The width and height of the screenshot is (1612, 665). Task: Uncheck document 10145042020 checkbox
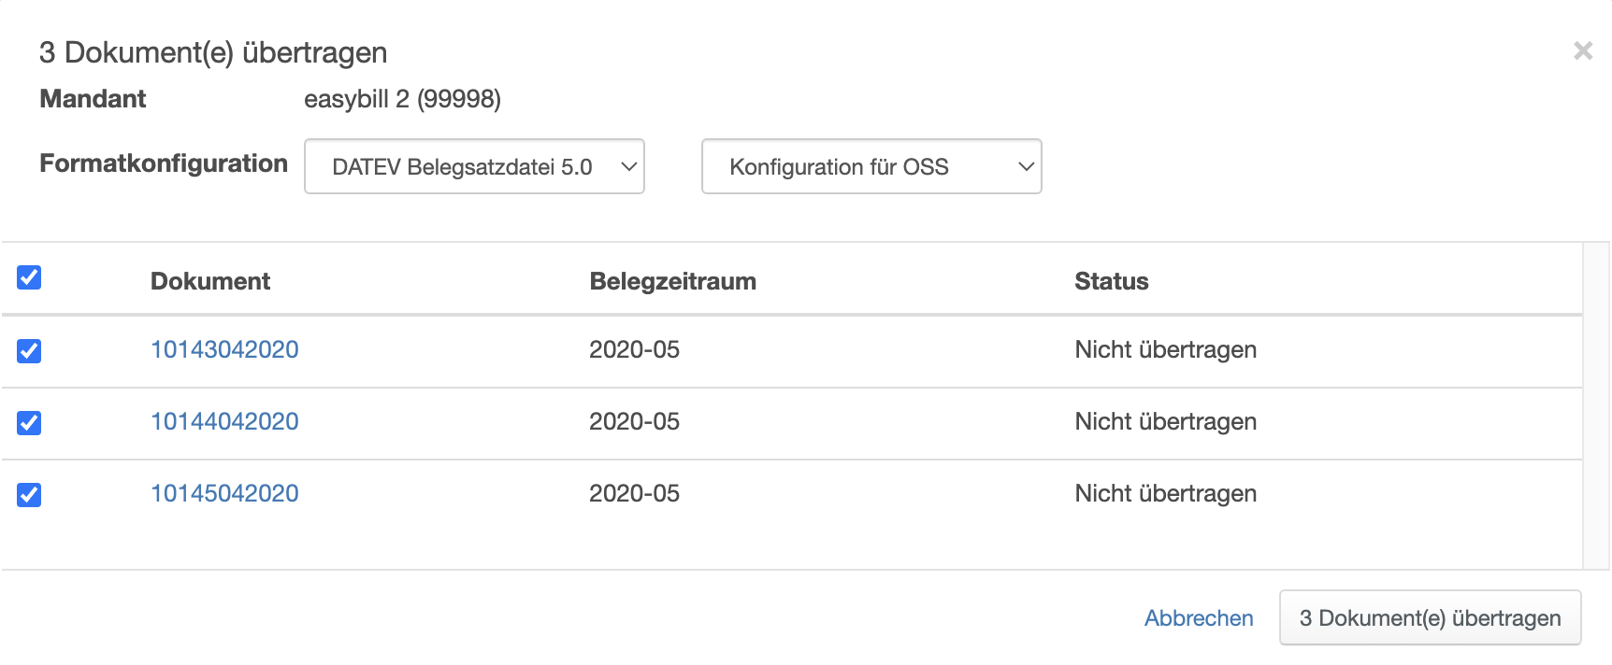[x=29, y=495]
